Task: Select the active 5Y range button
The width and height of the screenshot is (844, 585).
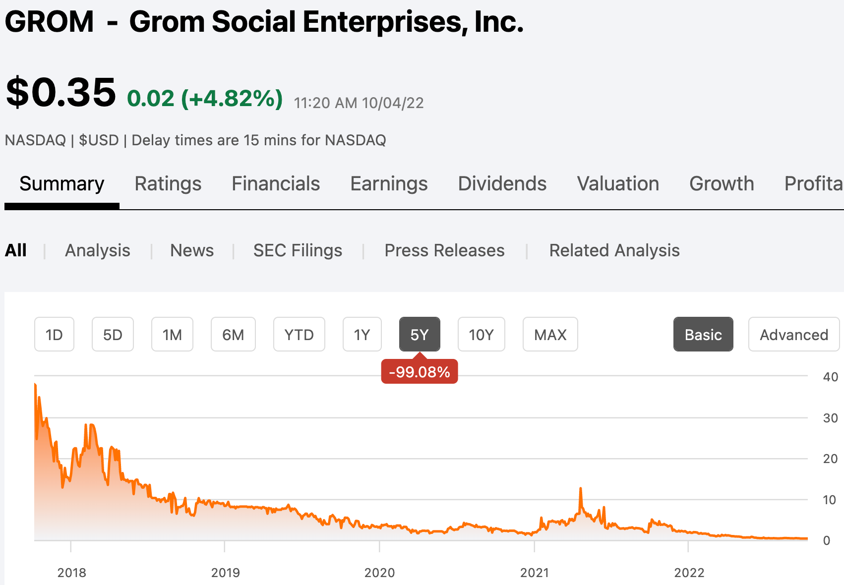Action: pos(420,335)
